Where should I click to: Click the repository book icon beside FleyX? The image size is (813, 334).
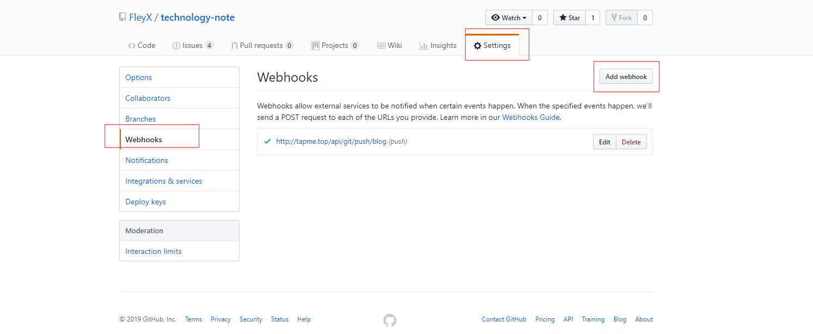(x=123, y=17)
